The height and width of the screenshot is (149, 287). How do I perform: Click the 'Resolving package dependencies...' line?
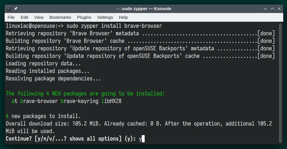click(x=53, y=78)
